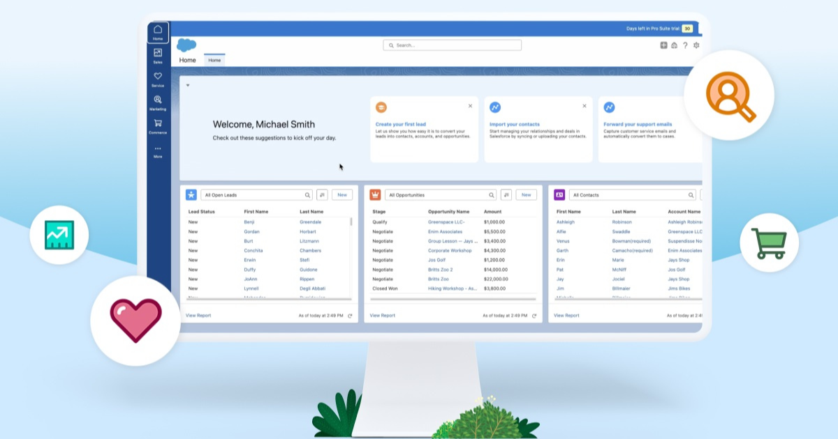
Task: Select the Home tab under the search bar
Action: (x=214, y=61)
